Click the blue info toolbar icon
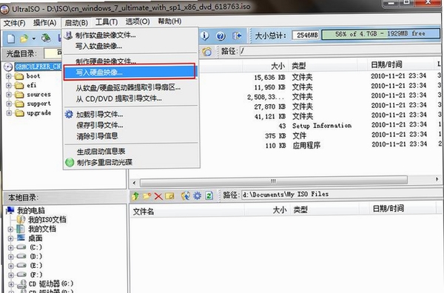The image size is (444, 293). pyautogui.click(x=205, y=36)
